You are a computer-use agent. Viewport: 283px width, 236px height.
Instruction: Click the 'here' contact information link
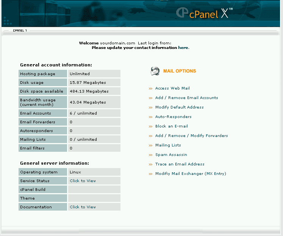tap(183, 48)
